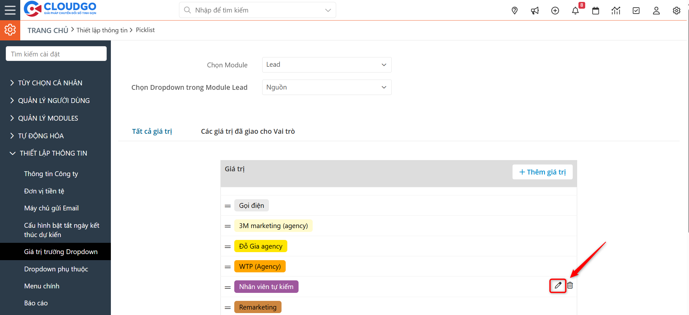Click the trash delete icon for Nhân viên tự kiếm
Image resolution: width=689 pixels, height=315 pixels.
[x=570, y=285]
